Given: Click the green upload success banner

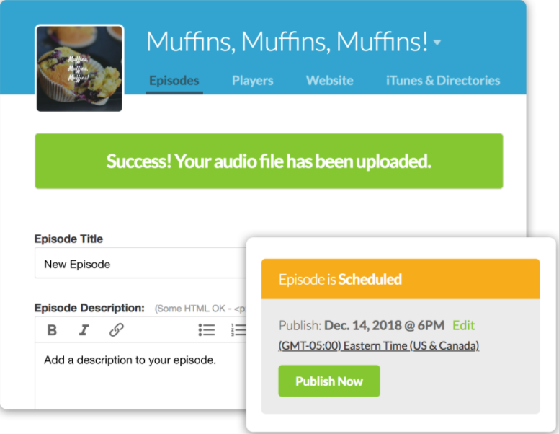Looking at the screenshot, I should click(x=269, y=161).
